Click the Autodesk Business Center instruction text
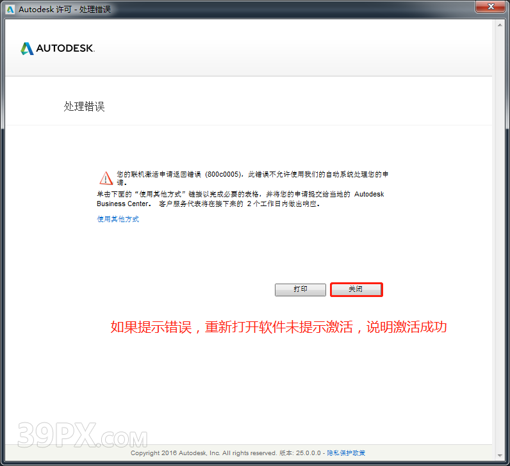510x466 pixels. pyautogui.click(x=240, y=199)
